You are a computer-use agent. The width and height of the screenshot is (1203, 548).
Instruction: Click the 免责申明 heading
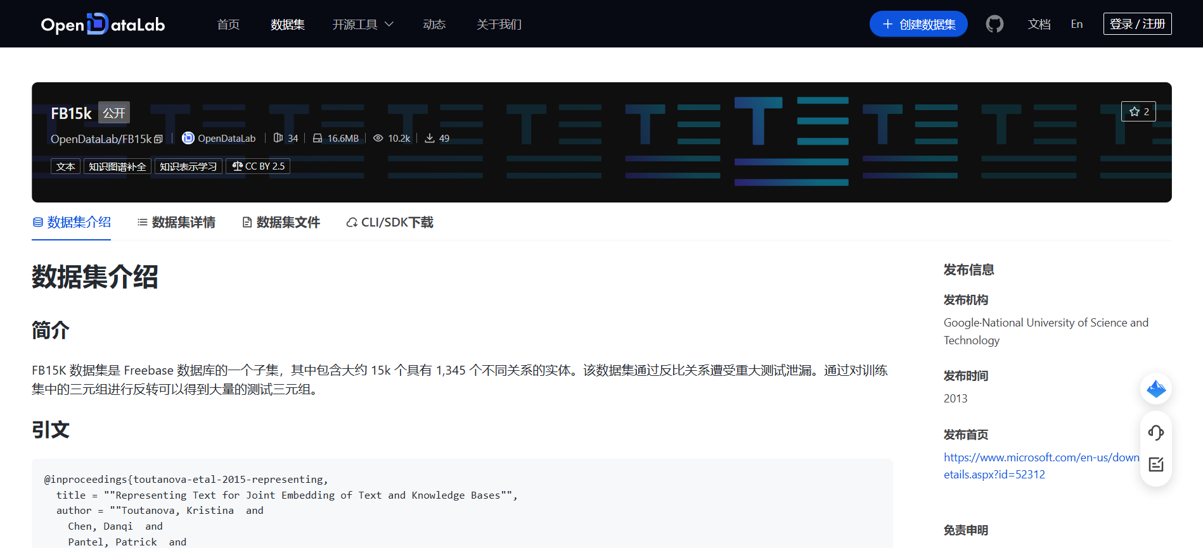click(x=966, y=530)
